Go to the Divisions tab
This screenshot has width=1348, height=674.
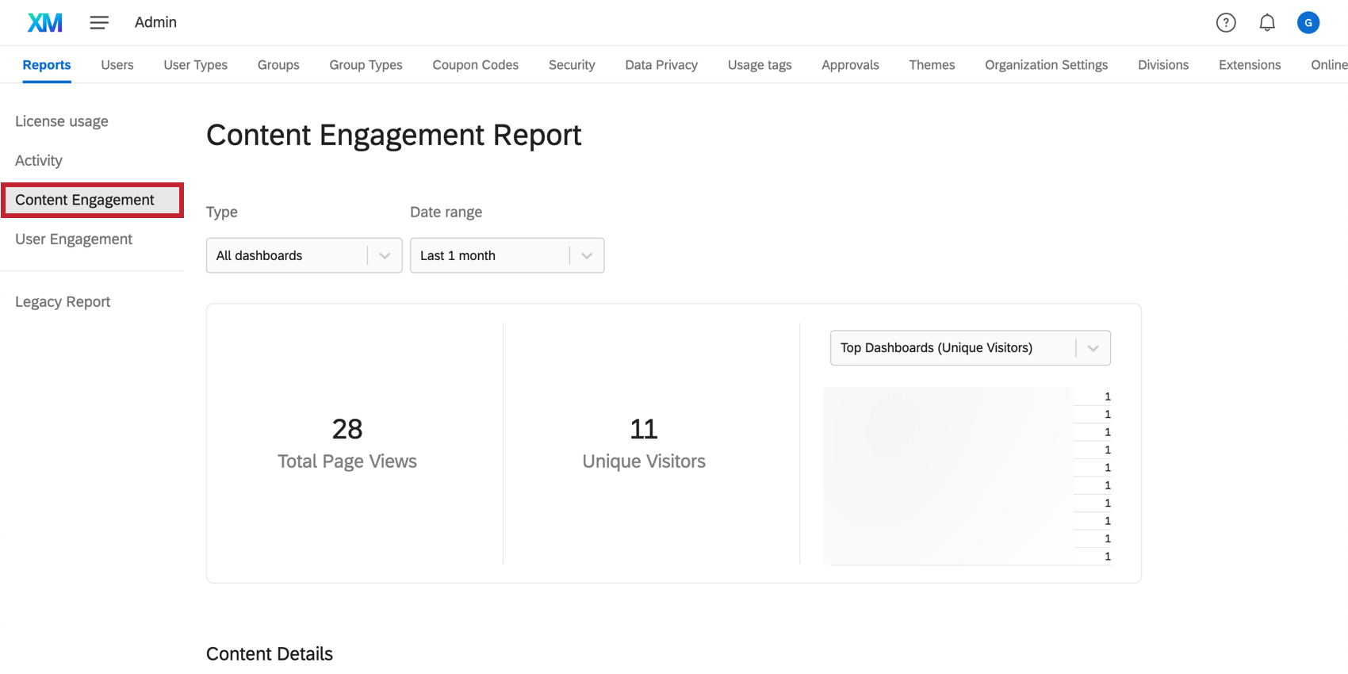pyautogui.click(x=1163, y=65)
